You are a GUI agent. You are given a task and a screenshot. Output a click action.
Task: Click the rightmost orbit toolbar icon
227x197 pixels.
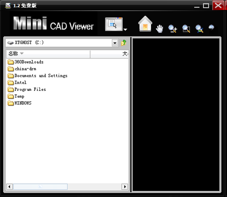click(211, 27)
